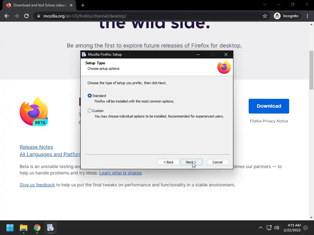The image size is (314, 235).
Task: Click the scrollbar down arrow
Action: pyautogui.click(x=311, y=218)
